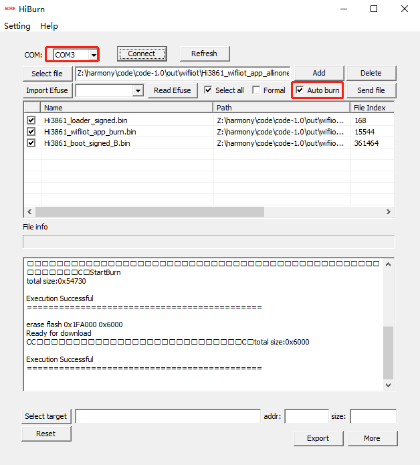This screenshot has width=420, height=465.
Task: Click the File info field
Action: coord(209,242)
